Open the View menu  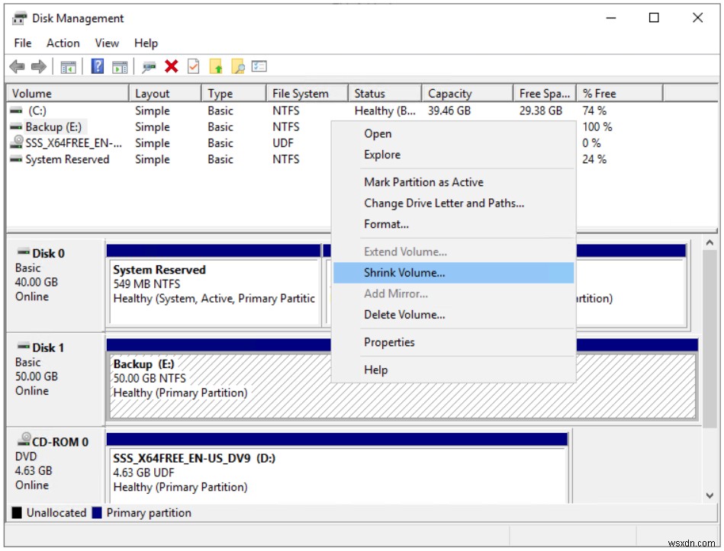[106, 43]
